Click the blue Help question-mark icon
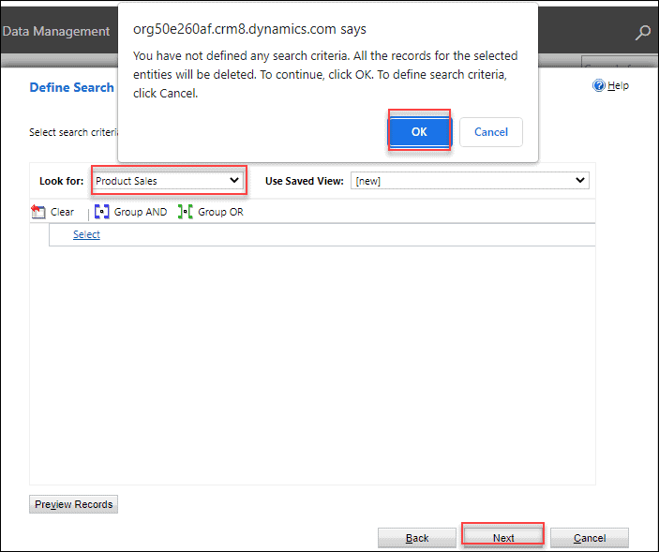 tap(598, 85)
